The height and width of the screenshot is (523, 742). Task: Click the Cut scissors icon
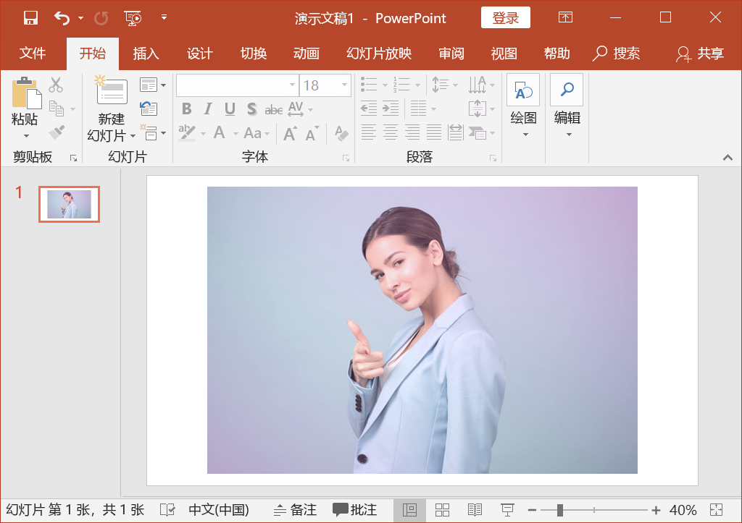click(x=56, y=85)
